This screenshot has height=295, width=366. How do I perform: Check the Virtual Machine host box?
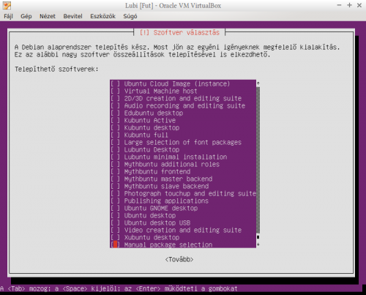coord(115,91)
